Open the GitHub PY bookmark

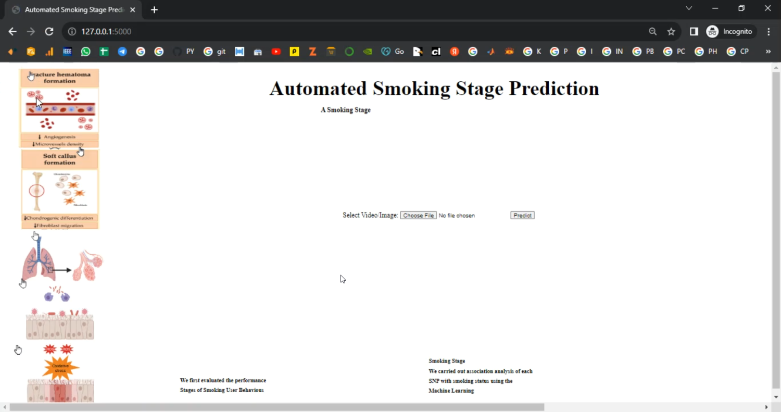(184, 52)
